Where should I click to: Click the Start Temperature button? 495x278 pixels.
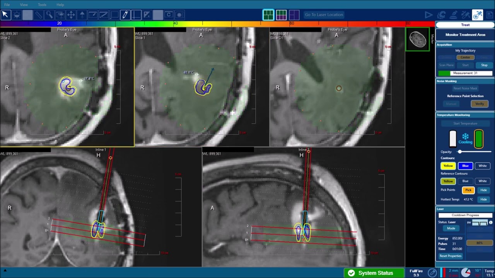[465, 124]
